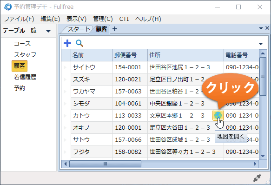Click the vertical scrollbar thumb
The image size is (271, 185).
click(x=263, y=76)
